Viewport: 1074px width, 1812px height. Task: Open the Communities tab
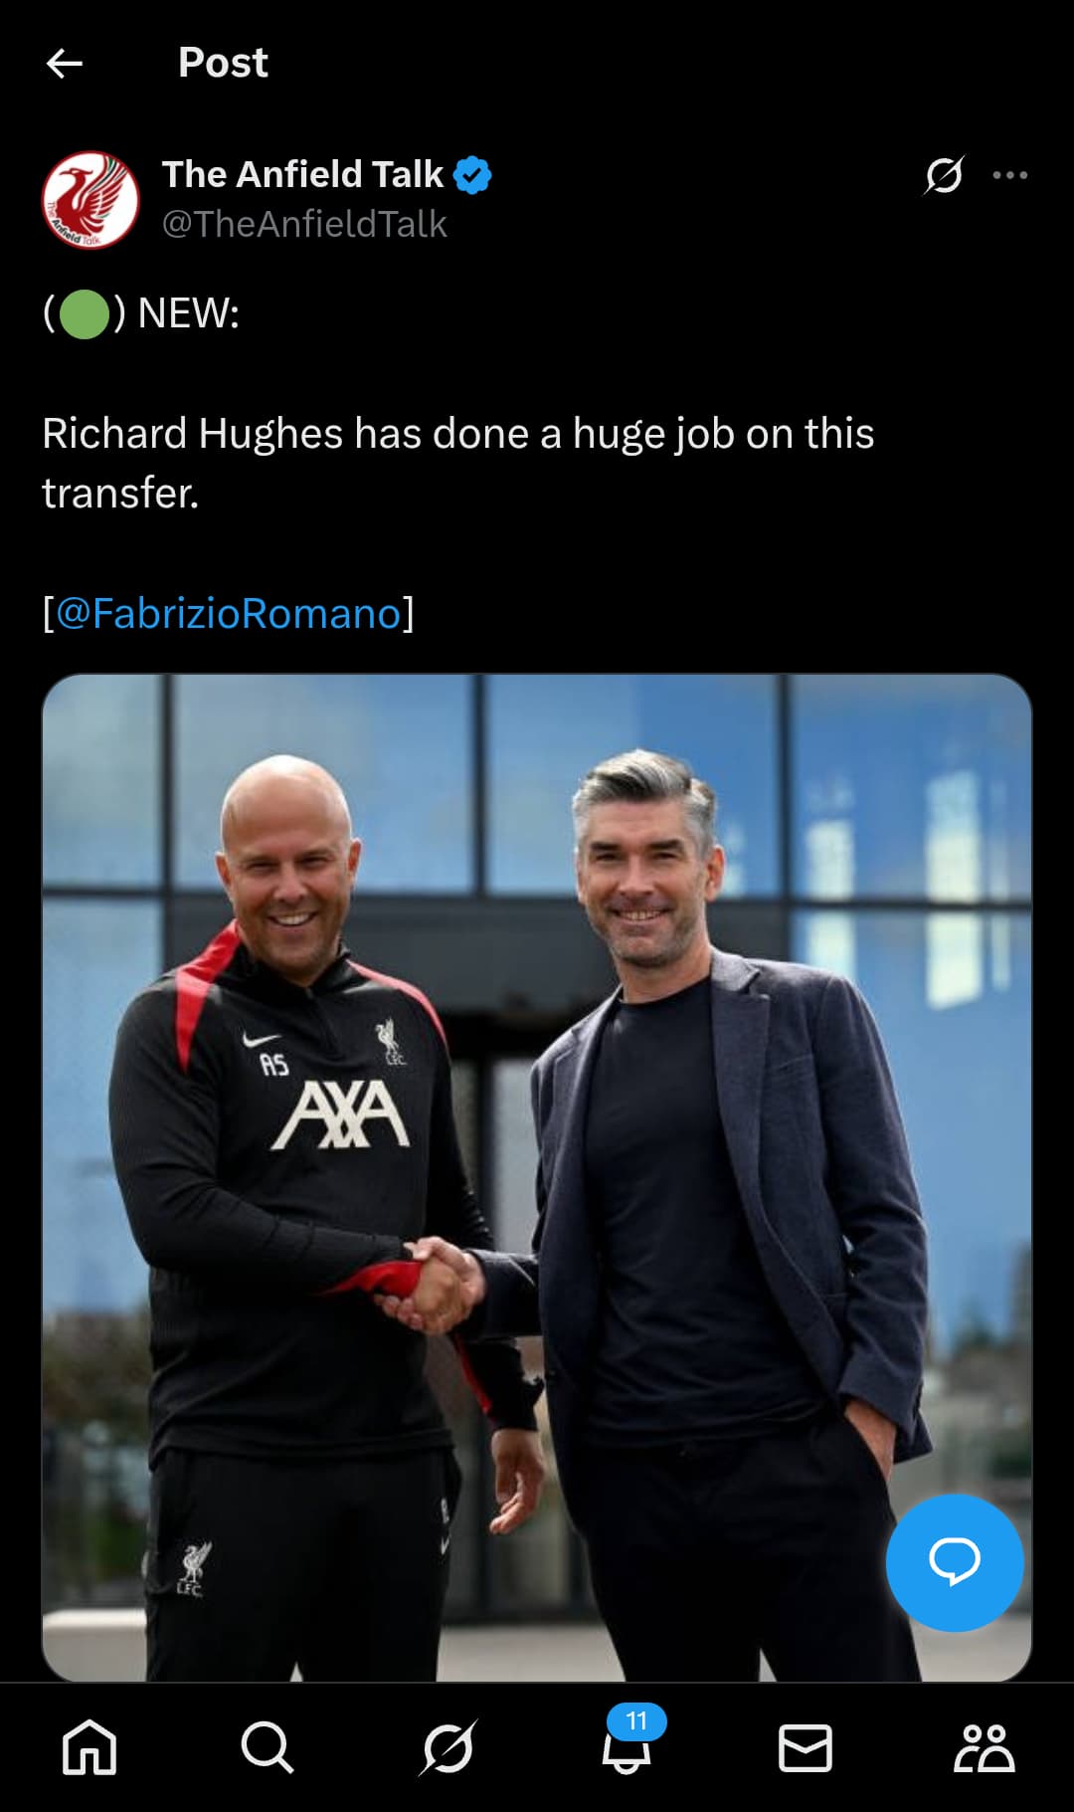984,1747
